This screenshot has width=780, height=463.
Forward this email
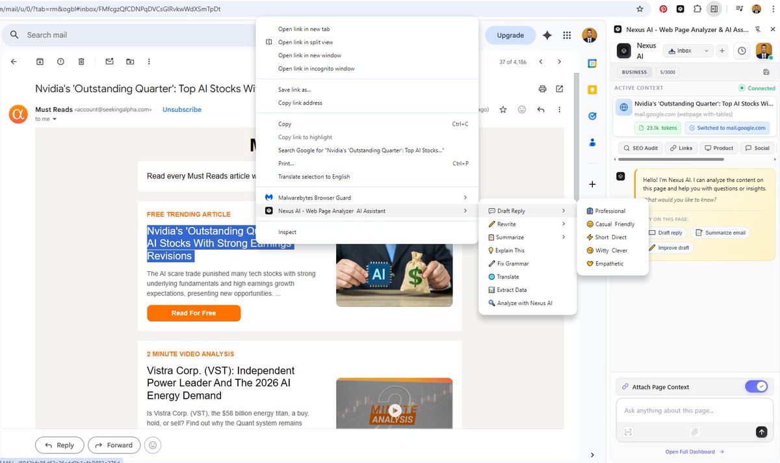coord(114,445)
